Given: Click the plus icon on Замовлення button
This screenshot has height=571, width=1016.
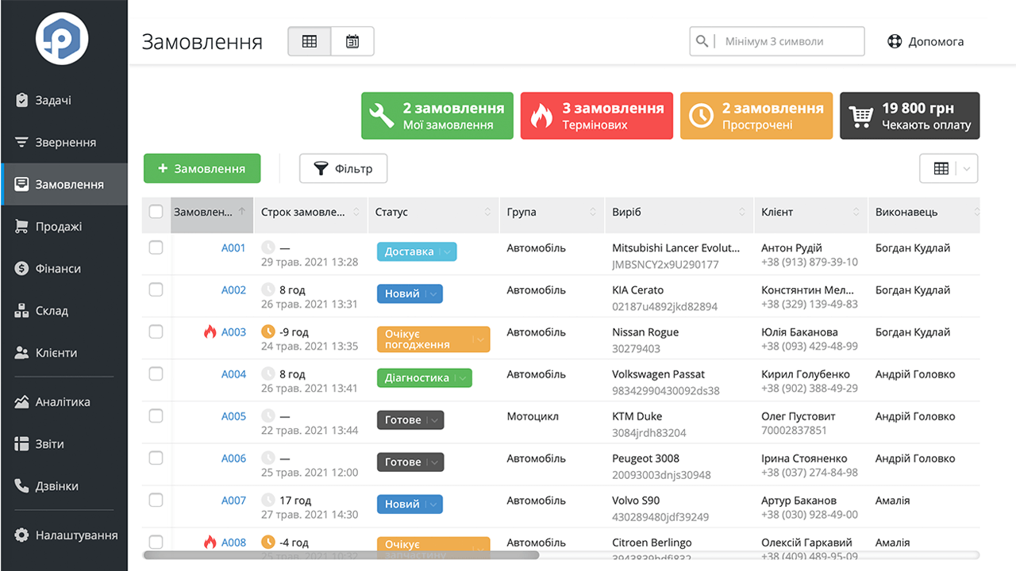Looking at the screenshot, I should (163, 168).
